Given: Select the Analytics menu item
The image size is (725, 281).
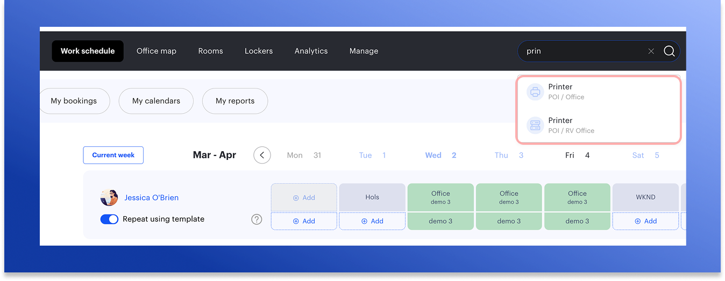Looking at the screenshot, I should click(311, 51).
